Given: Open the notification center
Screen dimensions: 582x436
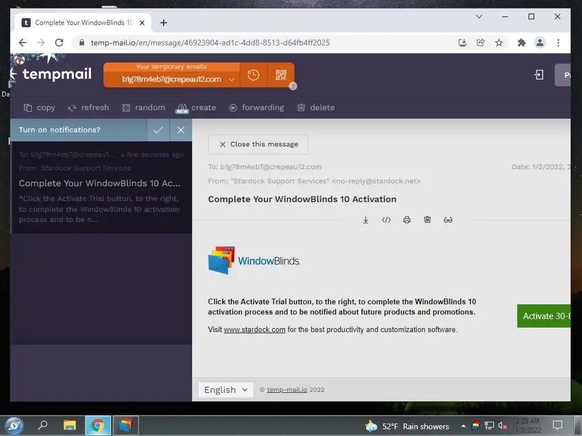Looking at the screenshot, I should 558,425.
